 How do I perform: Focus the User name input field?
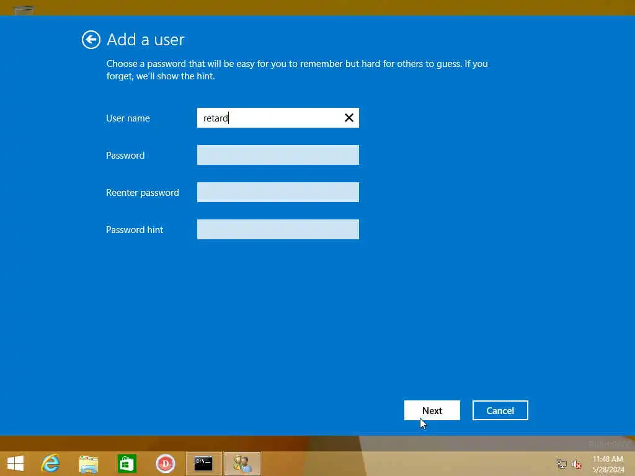point(278,118)
